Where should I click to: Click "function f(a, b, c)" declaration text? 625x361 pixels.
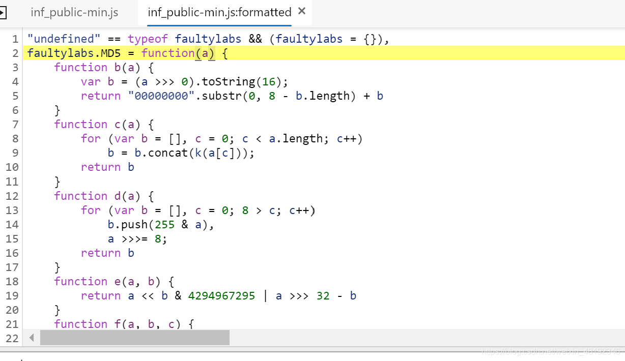point(118,324)
